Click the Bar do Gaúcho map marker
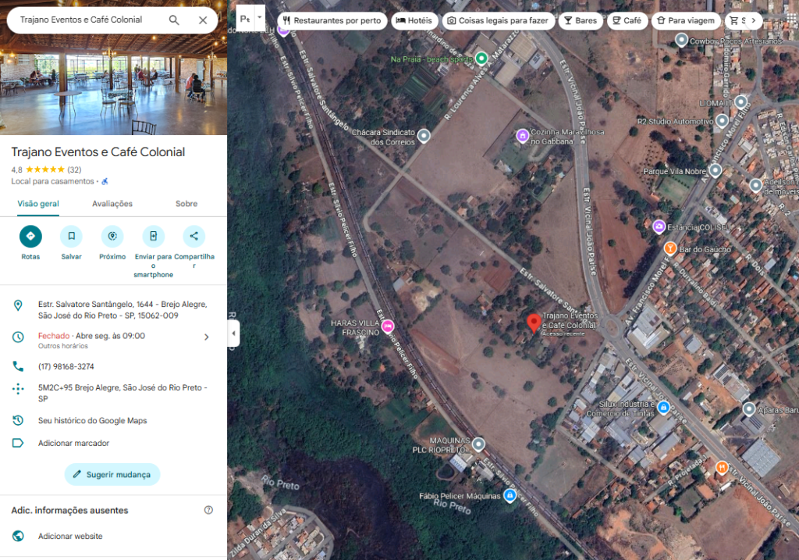Image resolution: width=799 pixels, height=560 pixels. click(669, 248)
